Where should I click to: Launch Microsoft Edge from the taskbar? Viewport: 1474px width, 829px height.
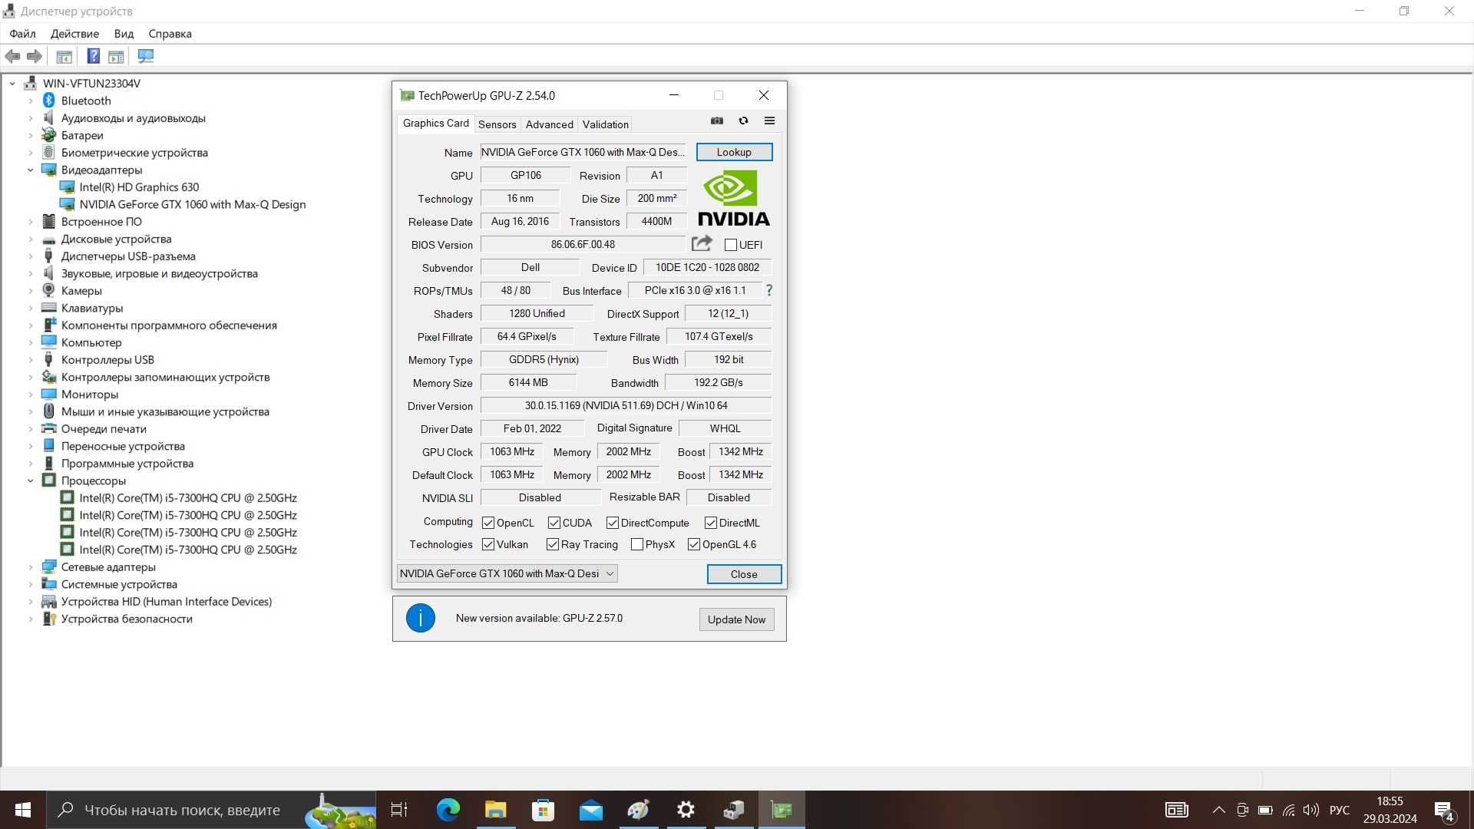(448, 810)
